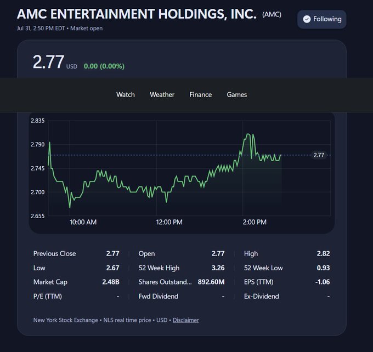Click the 52 Week High value 3.26

[218, 268]
